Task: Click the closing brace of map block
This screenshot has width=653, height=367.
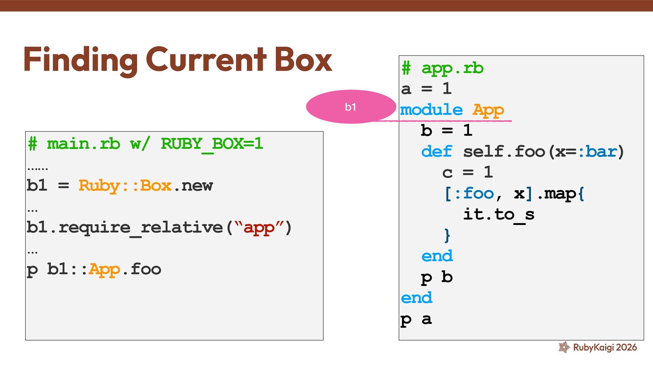Action: click(447, 235)
